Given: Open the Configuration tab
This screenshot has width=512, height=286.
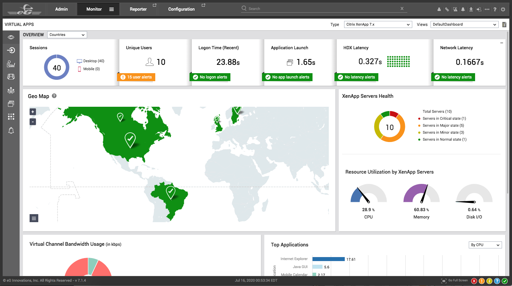Looking at the screenshot, I should [x=182, y=9].
